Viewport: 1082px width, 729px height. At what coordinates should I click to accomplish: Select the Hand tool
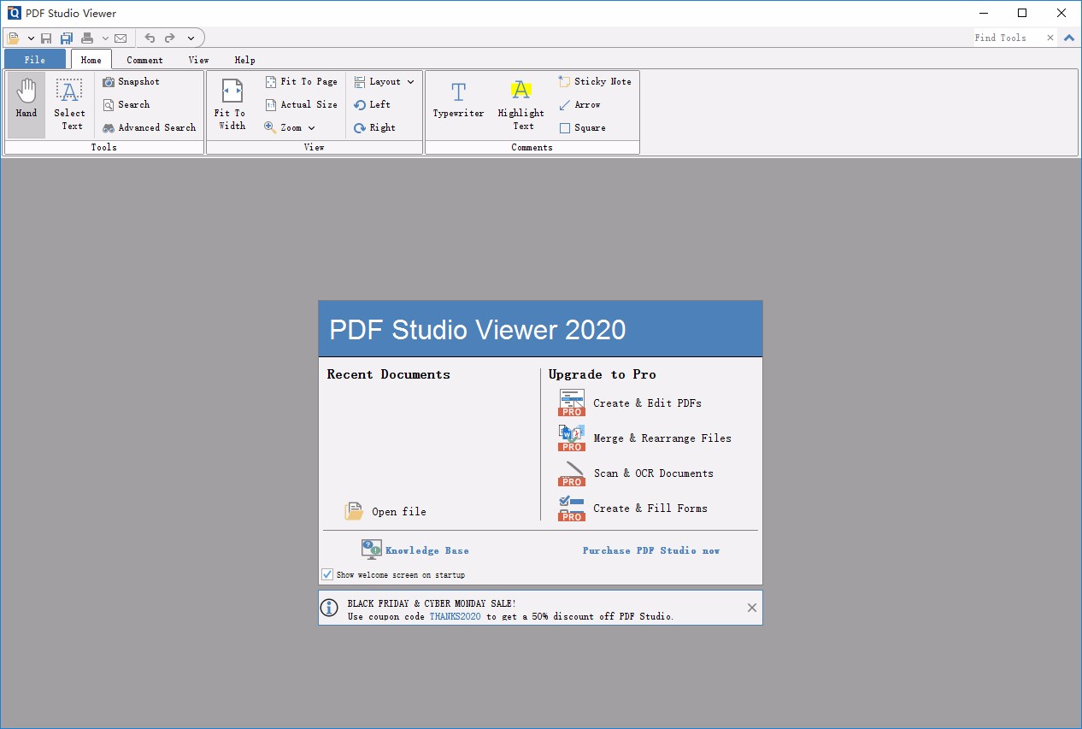click(x=25, y=103)
